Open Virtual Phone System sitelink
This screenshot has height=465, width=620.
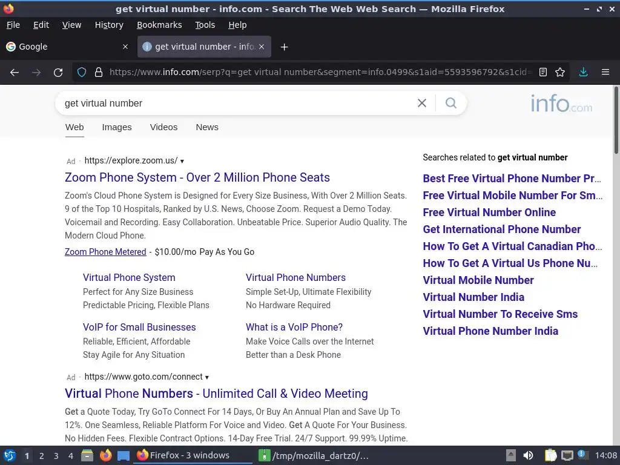click(x=129, y=277)
